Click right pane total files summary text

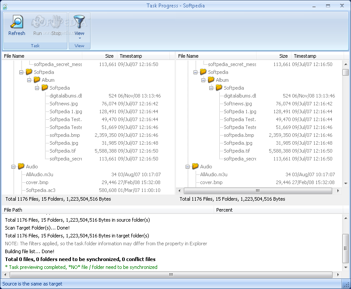(232, 199)
